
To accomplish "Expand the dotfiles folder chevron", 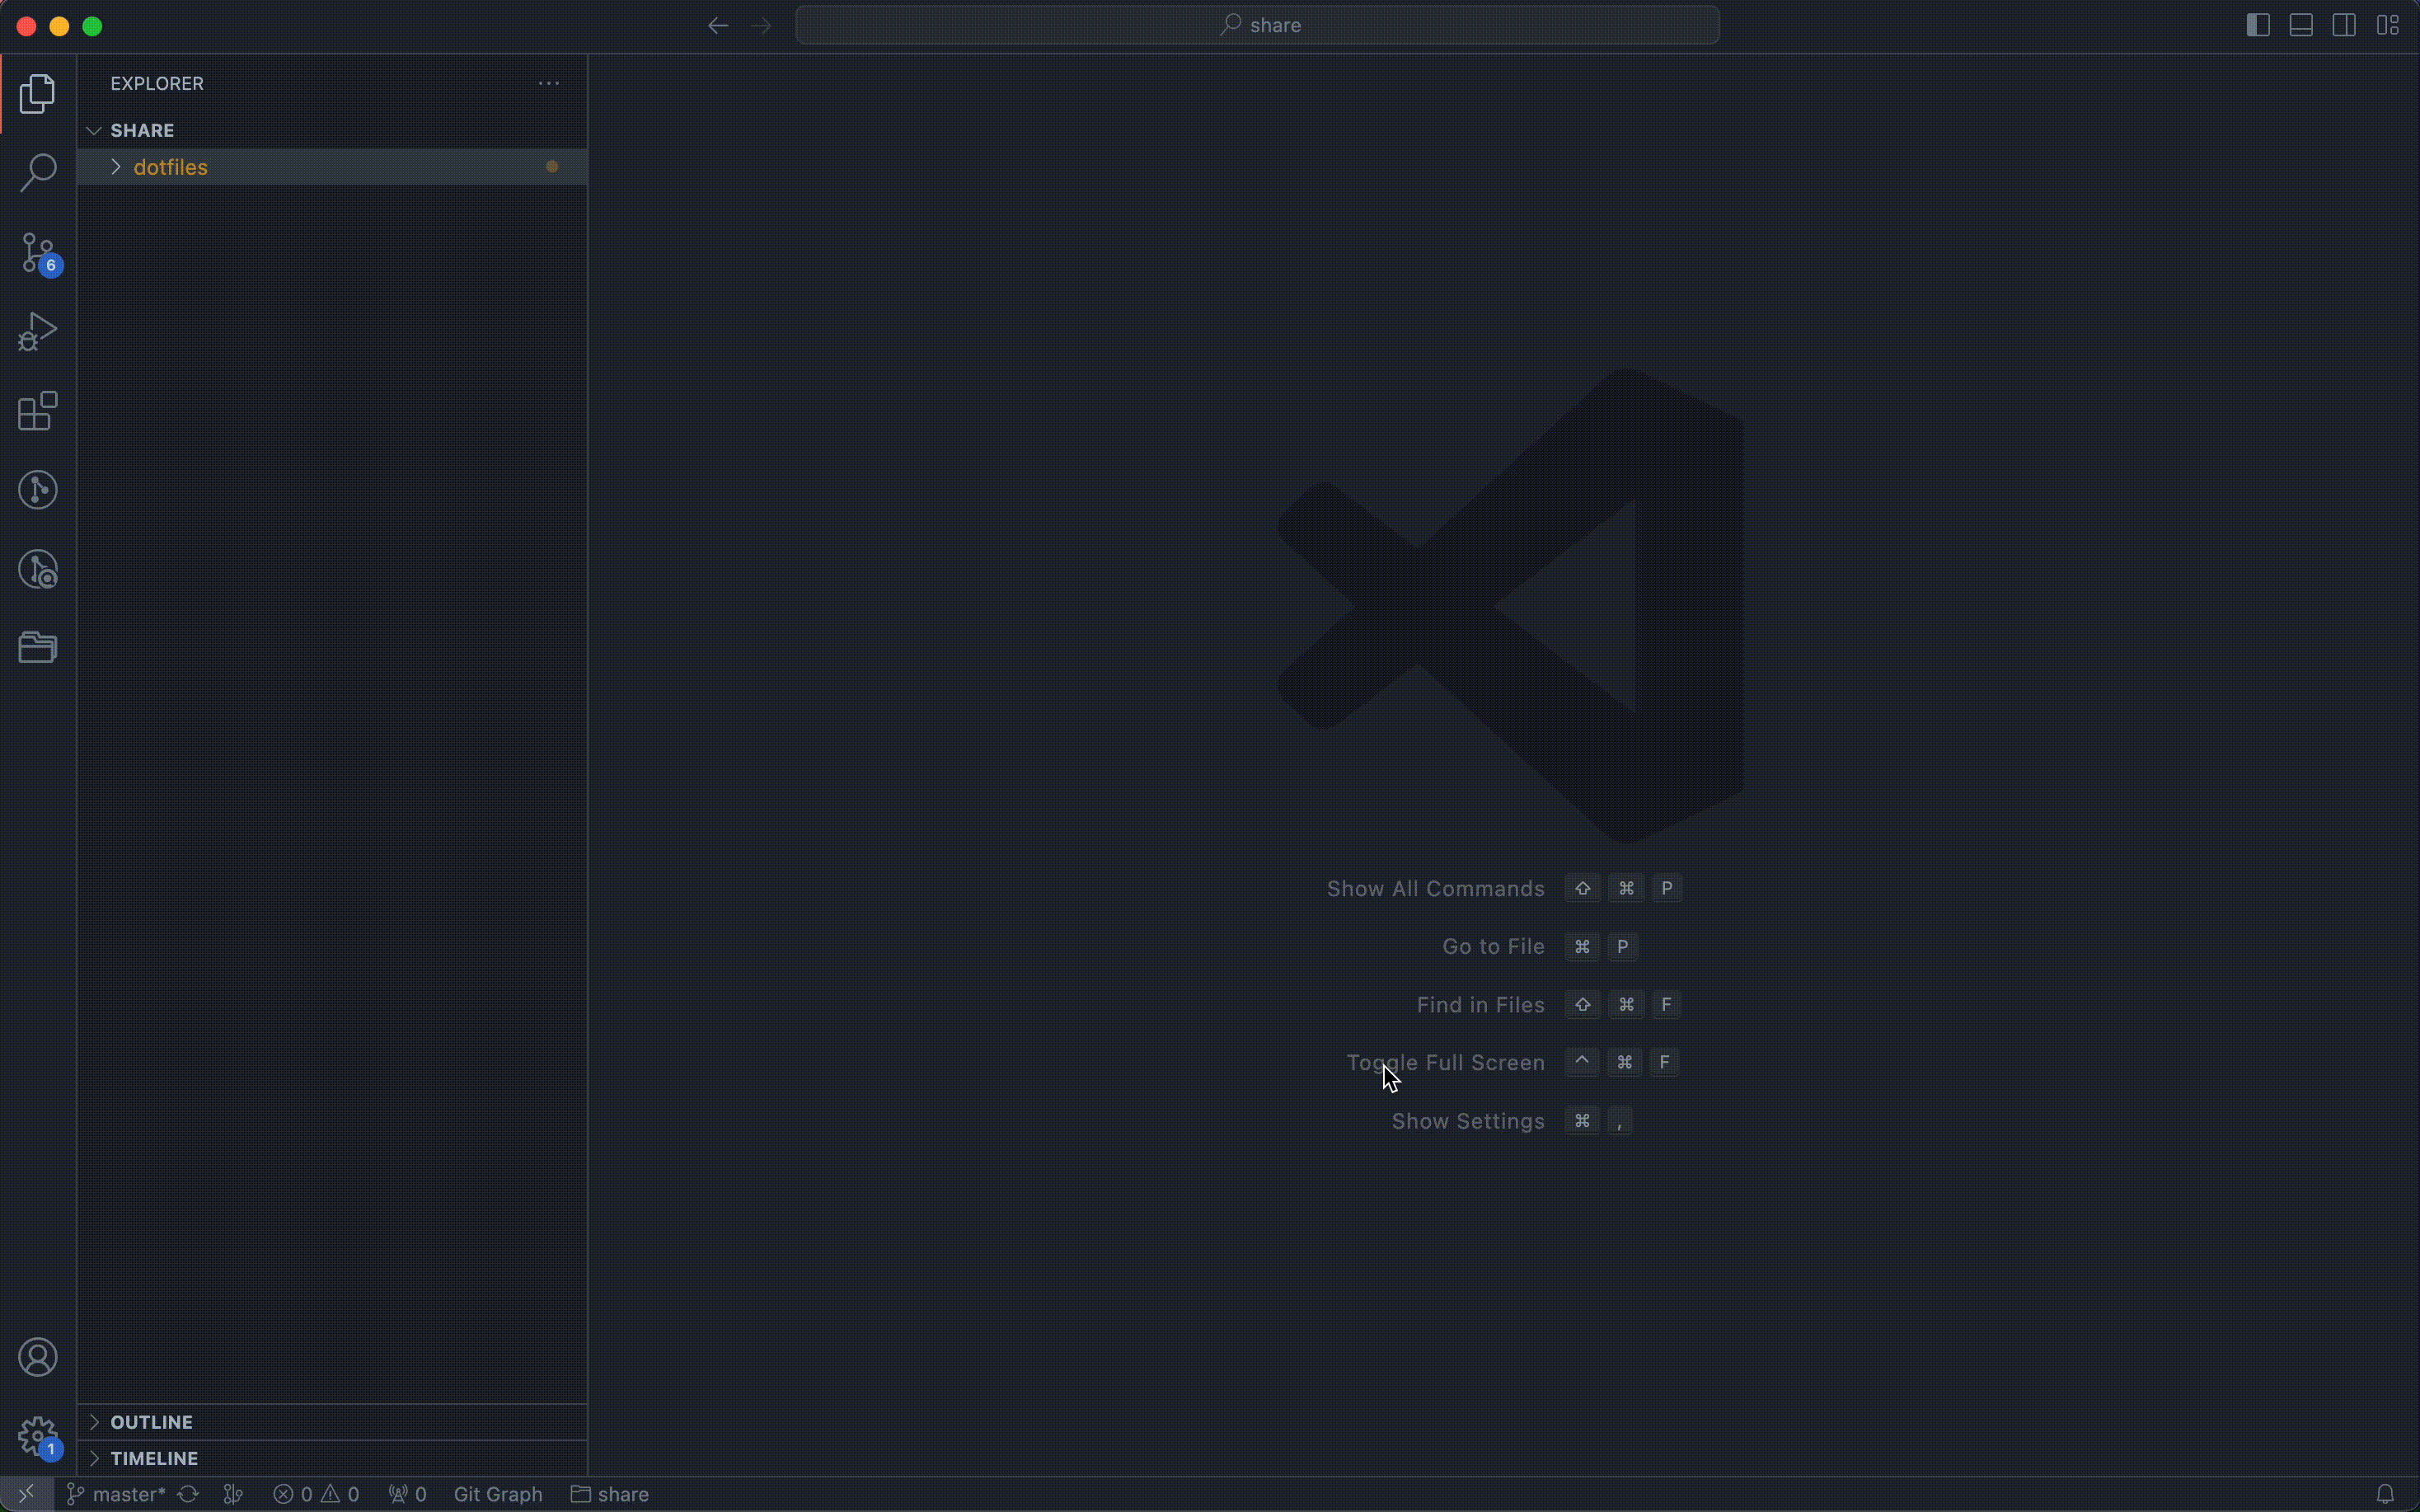I will pyautogui.click(x=116, y=167).
